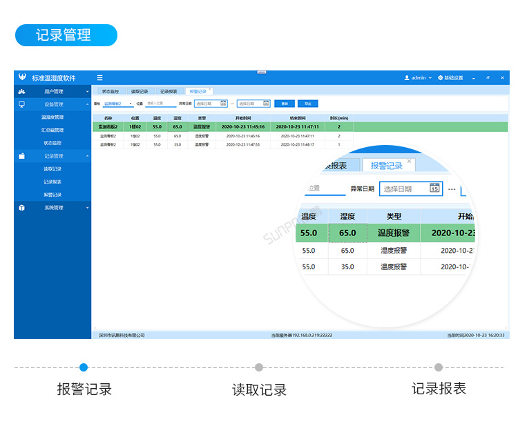Image resolution: width=518 pixels, height=424 pixels.
Task: Expand the 系统管理 sidebar section
Action: click(88, 208)
